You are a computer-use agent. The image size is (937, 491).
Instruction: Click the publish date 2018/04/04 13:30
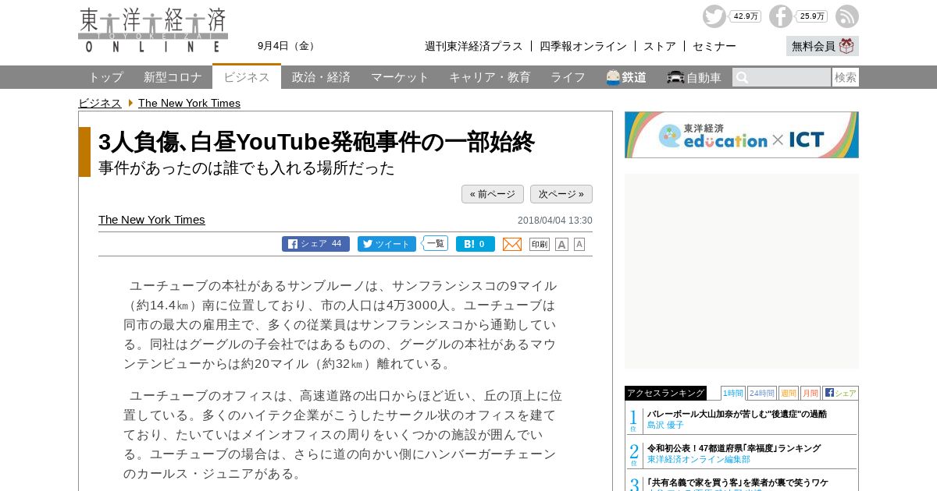(x=555, y=221)
